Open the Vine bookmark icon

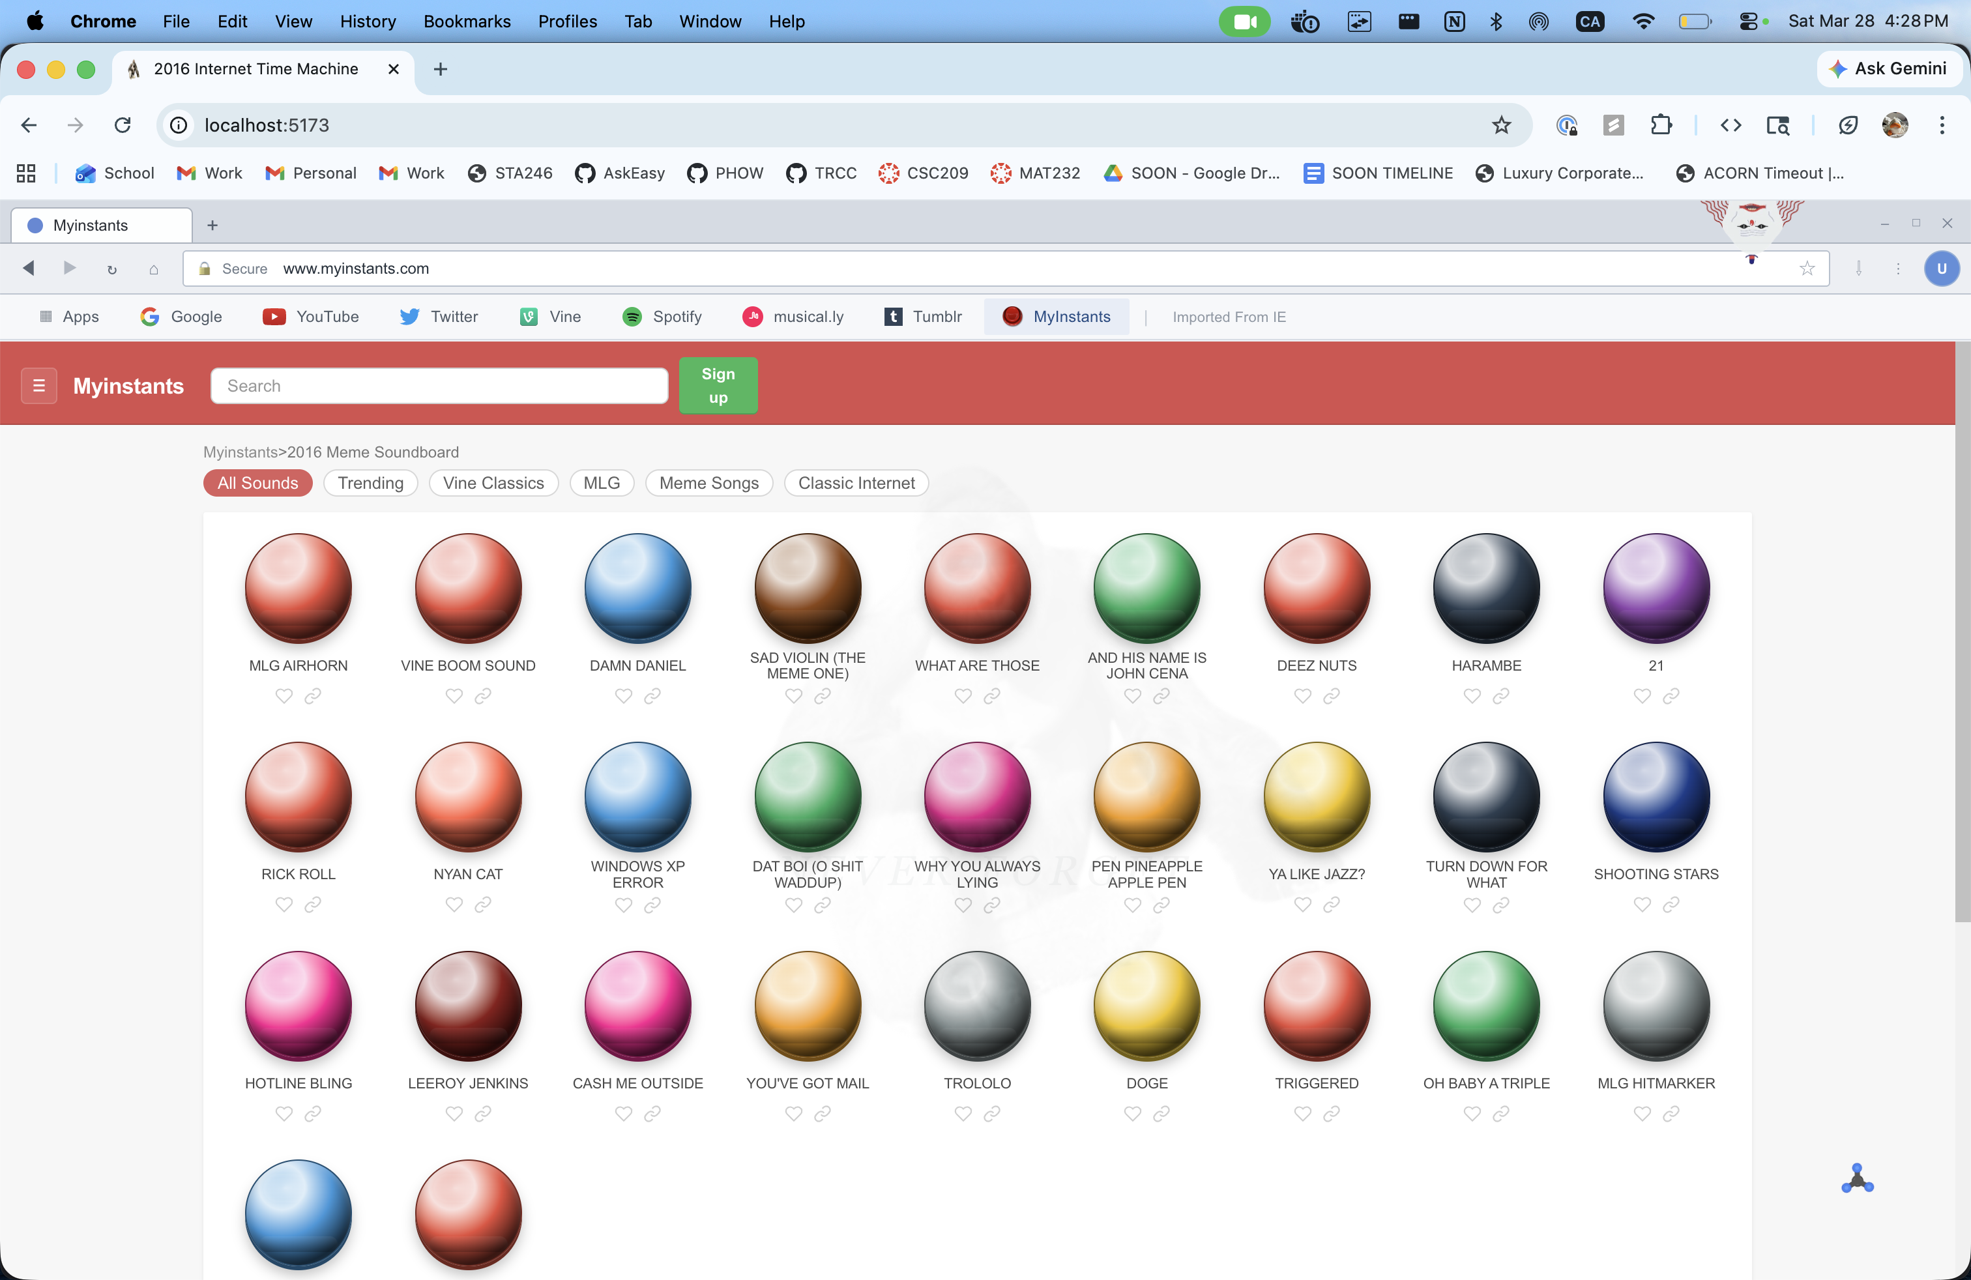tap(529, 316)
